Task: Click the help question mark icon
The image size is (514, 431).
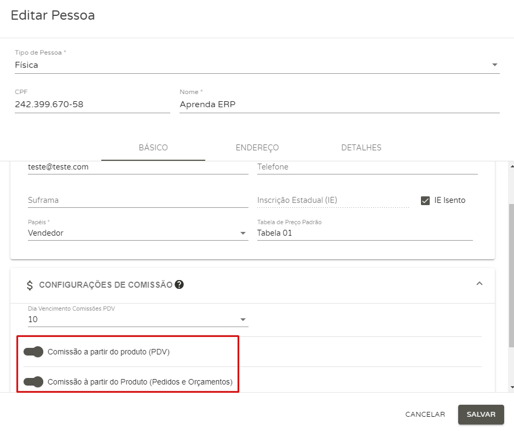Action: [x=179, y=284]
